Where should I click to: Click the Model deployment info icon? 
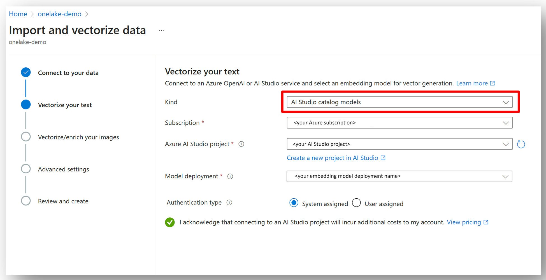coord(230,176)
